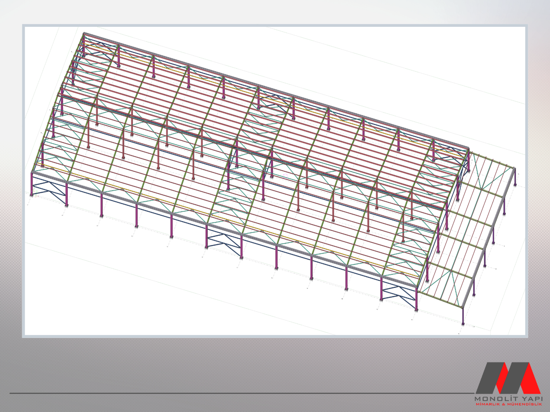Screen dimensions: 550x412
Task: Click the braced bay in middle of front wall
Action: (224, 244)
